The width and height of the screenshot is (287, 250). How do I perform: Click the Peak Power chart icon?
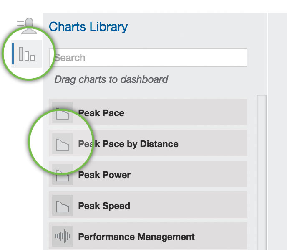[x=63, y=175]
